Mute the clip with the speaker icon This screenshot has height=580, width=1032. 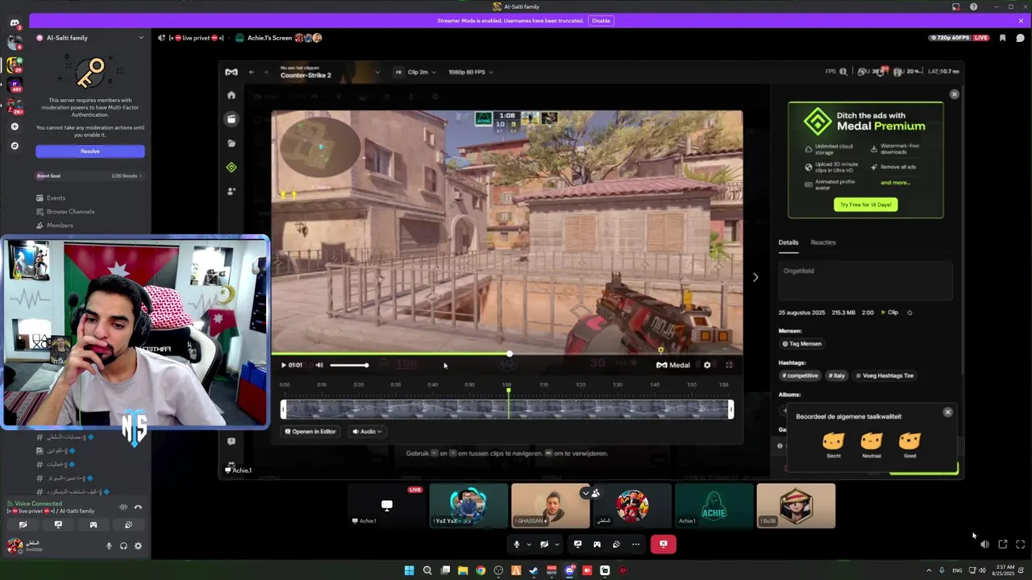(x=319, y=365)
